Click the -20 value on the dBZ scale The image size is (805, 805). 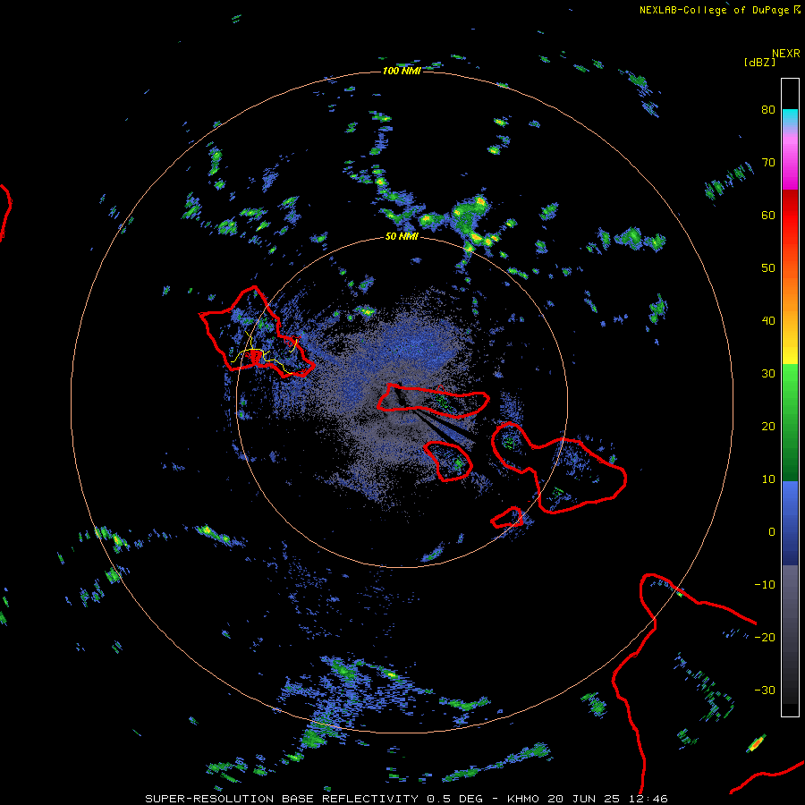765,638
